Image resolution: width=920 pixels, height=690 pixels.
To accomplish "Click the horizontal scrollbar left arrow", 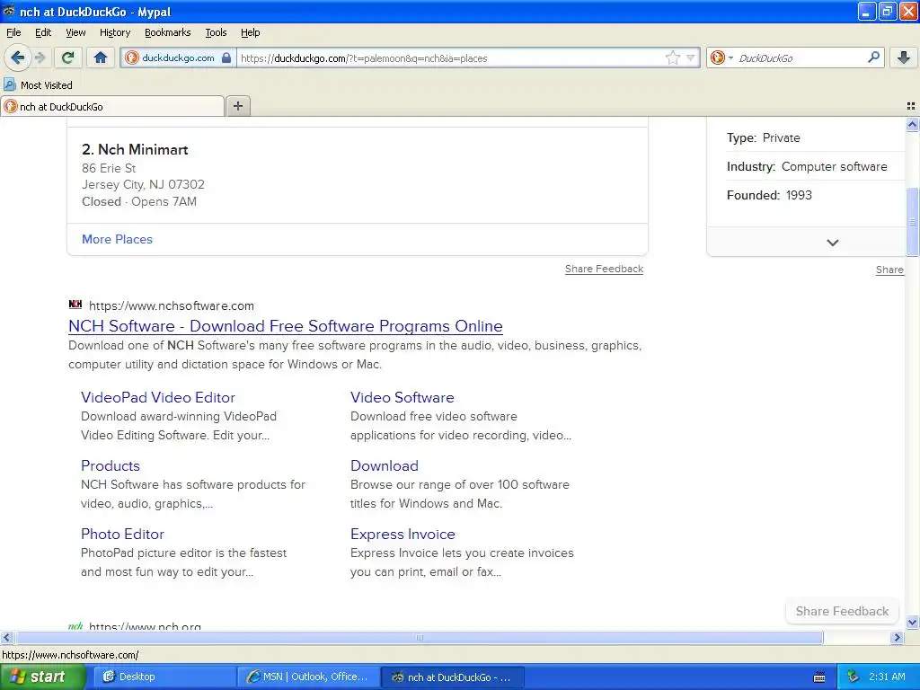I will 6,637.
